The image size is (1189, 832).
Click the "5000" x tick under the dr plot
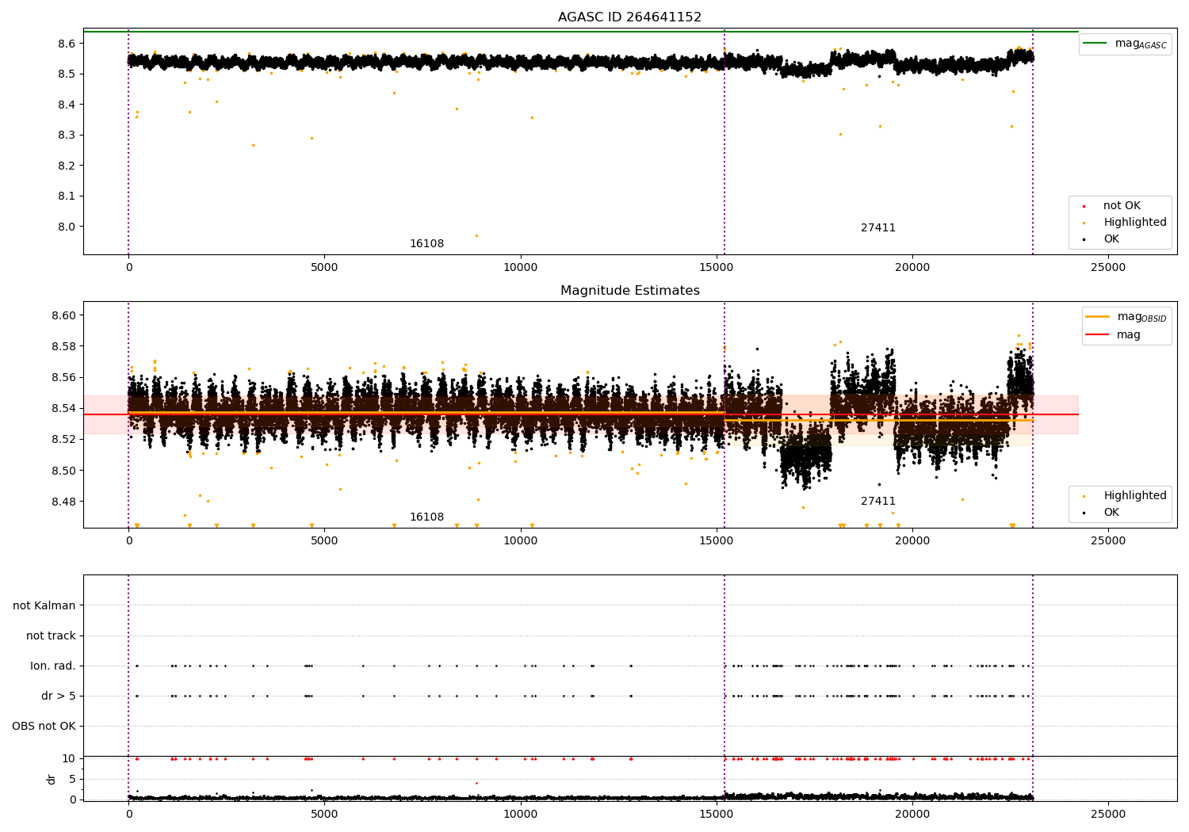(324, 814)
